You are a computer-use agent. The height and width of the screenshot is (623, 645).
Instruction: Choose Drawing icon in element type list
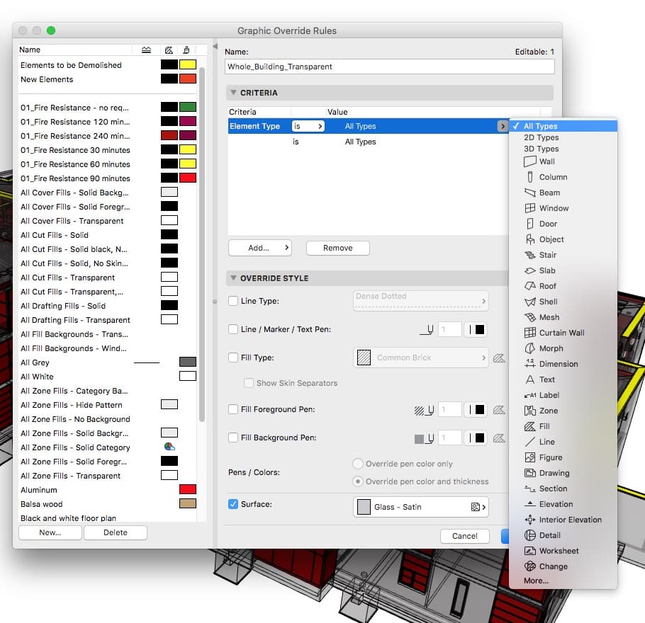tap(530, 473)
